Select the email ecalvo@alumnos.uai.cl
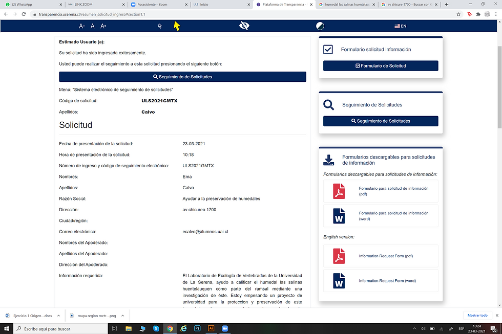Viewport: 502px width, 334px height. tap(205, 232)
